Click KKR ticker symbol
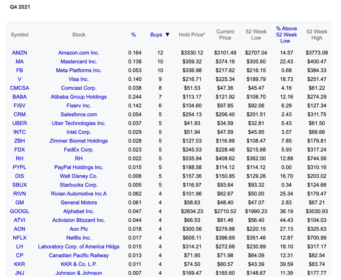The width and height of the screenshot is (341, 280). point(19,264)
